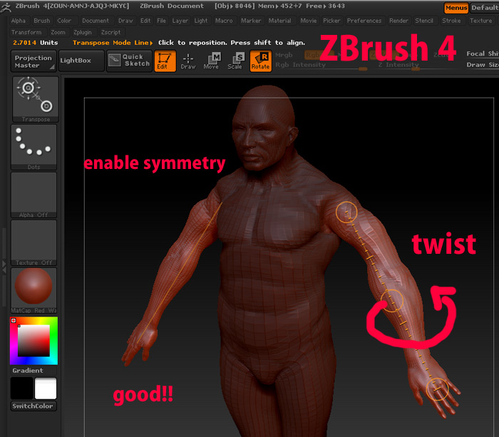Open the Stencil menu
Image resolution: width=499 pixels, height=437 pixels.
pyautogui.click(x=424, y=21)
